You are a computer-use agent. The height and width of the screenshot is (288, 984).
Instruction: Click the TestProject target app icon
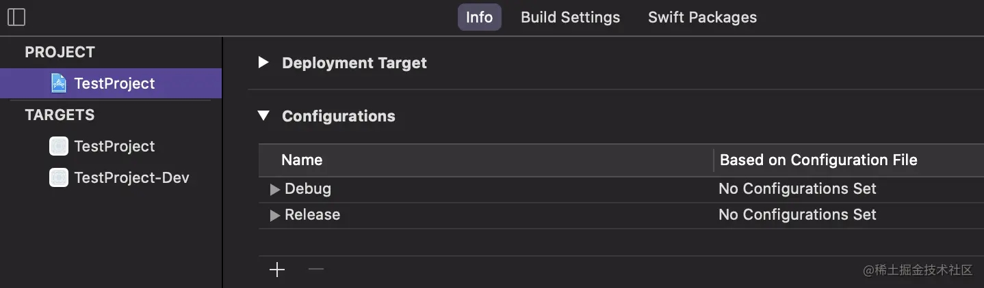[x=60, y=146]
